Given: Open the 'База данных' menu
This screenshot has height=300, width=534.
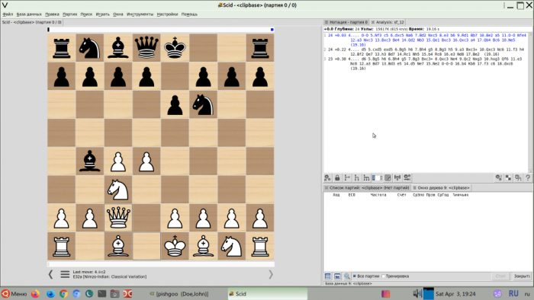Looking at the screenshot, I should (29, 14).
